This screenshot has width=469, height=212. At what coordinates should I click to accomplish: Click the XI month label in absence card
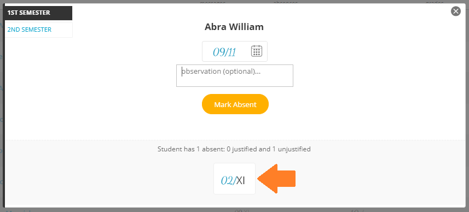[x=240, y=181]
